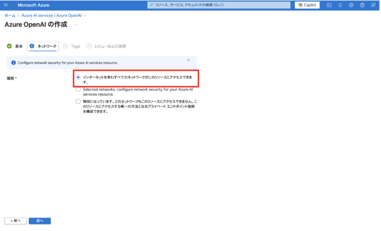The width and height of the screenshot is (381, 231).
Task: Click the Configure network security banner text
Action: (x=68, y=63)
